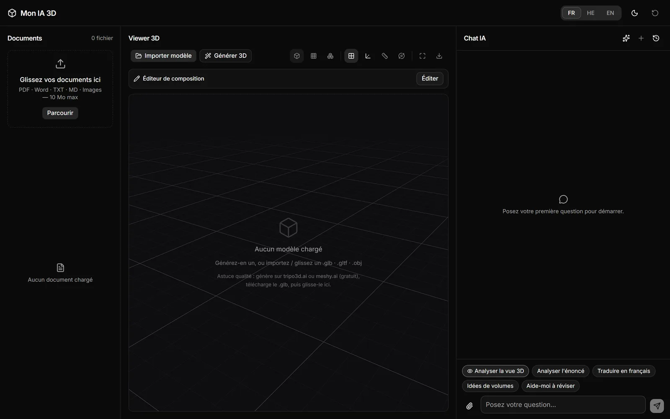Start a new chat with plus icon
670x419 pixels.
(641, 38)
